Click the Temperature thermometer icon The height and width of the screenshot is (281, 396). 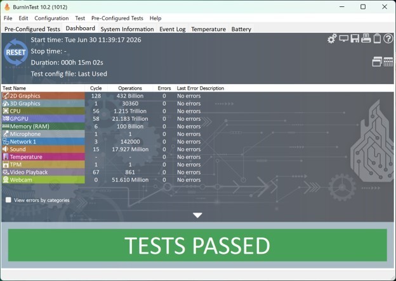(x=6, y=157)
